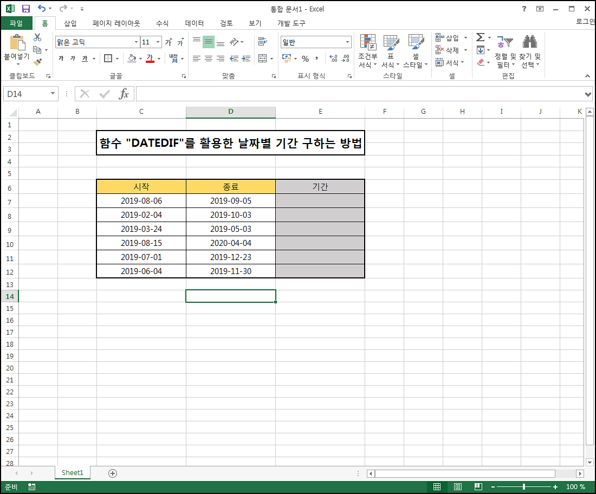The image size is (596, 494).
Task: Toggle center horizontal alignment
Action: tap(208, 58)
